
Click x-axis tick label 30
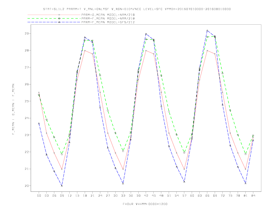tap(115, 196)
